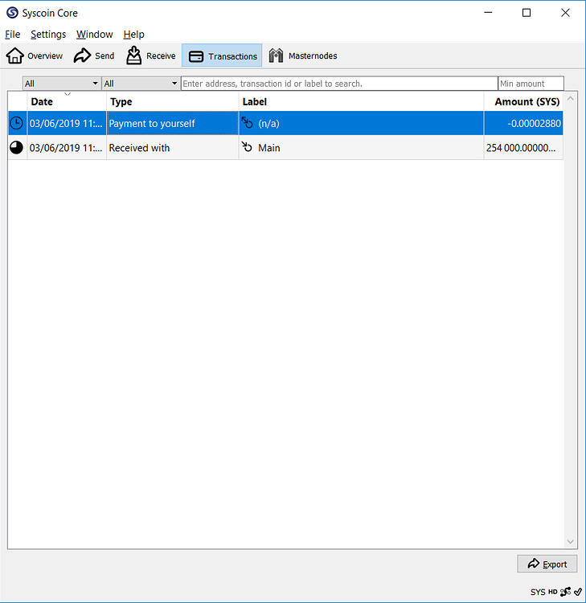586x603 pixels.
Task: Click the scrollbar up arrow
Action: click(x=571, y=99)
